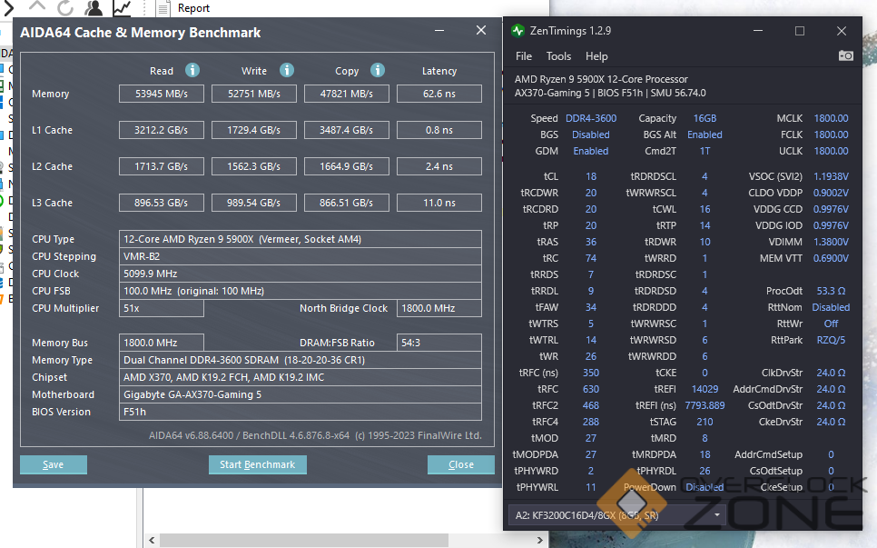Click the CPU Type field showing Ryzen 9 5900X

(x=301, y=239)
